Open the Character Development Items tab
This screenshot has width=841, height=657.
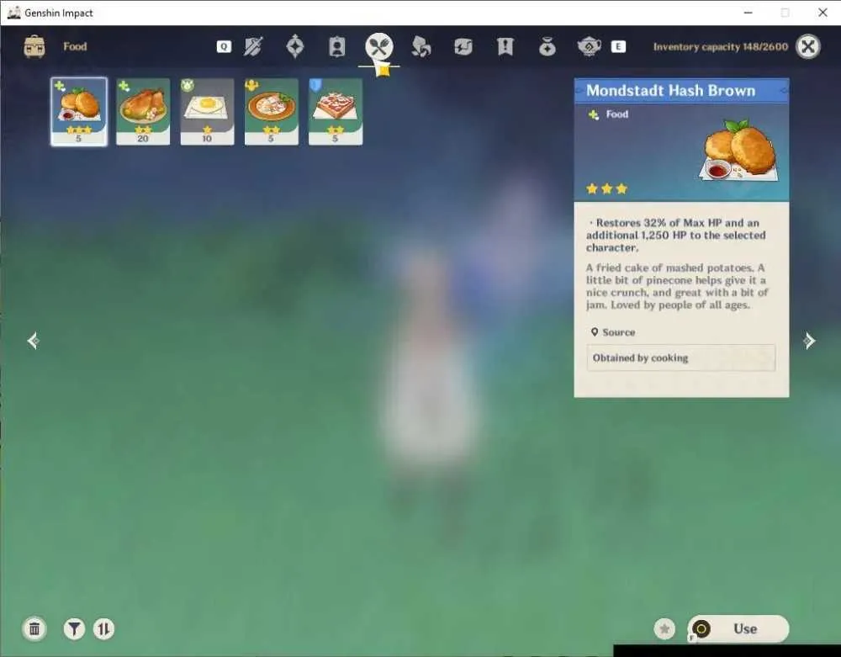point(337,46)
